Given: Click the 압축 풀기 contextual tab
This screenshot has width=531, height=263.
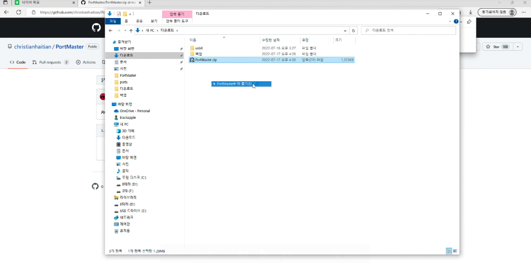Looking at the screenshot, I should click(177, 14).
